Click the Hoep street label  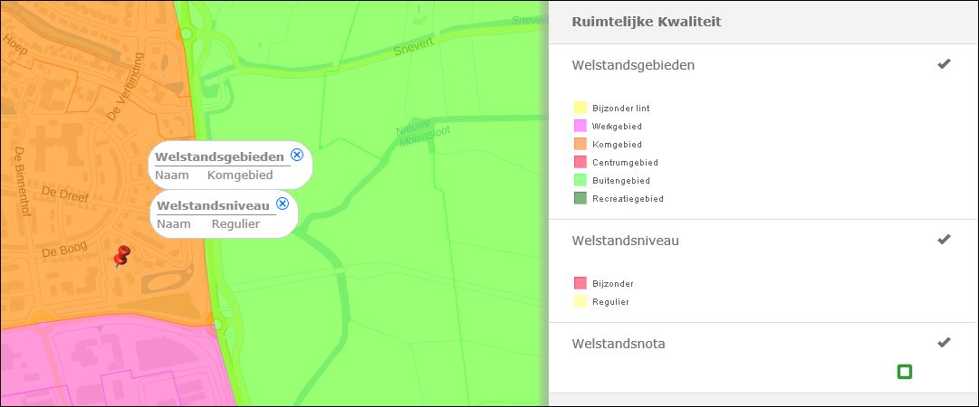pos(15,45)
